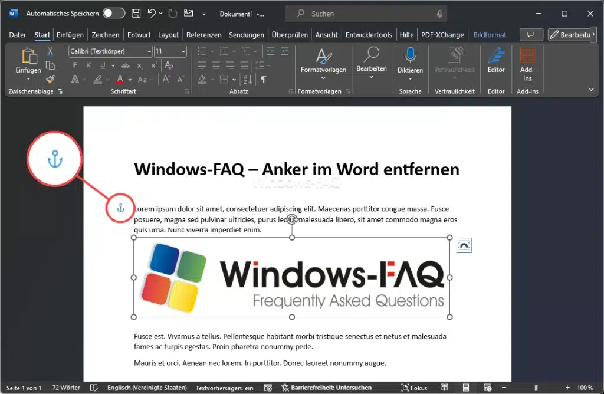Screen dimensions: 604x394
Task: Switch to the Zeichnen tab
Action: 106,35
